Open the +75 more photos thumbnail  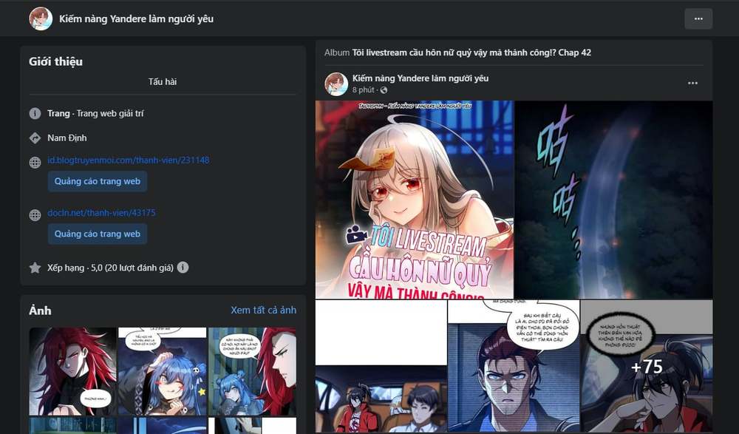pos(646,366)
